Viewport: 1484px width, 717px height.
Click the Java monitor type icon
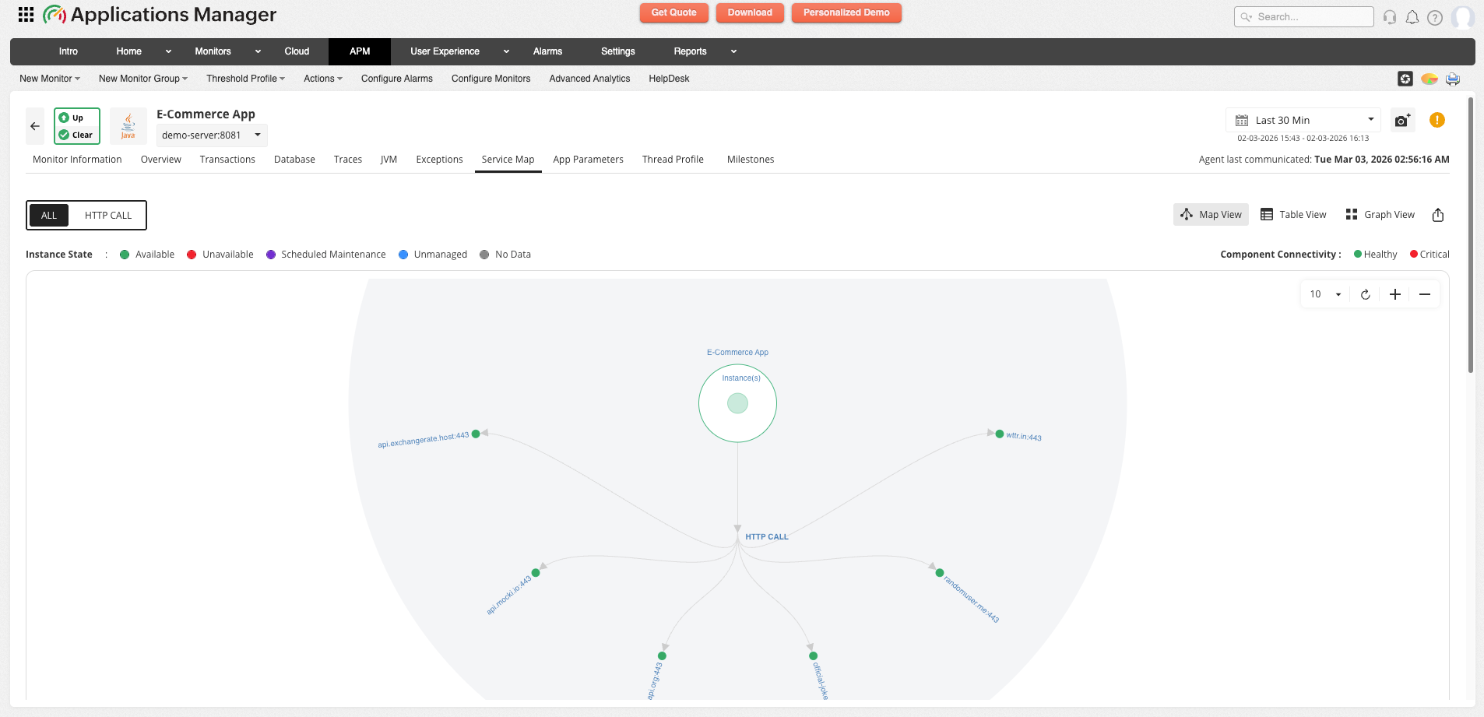point(128,126)
